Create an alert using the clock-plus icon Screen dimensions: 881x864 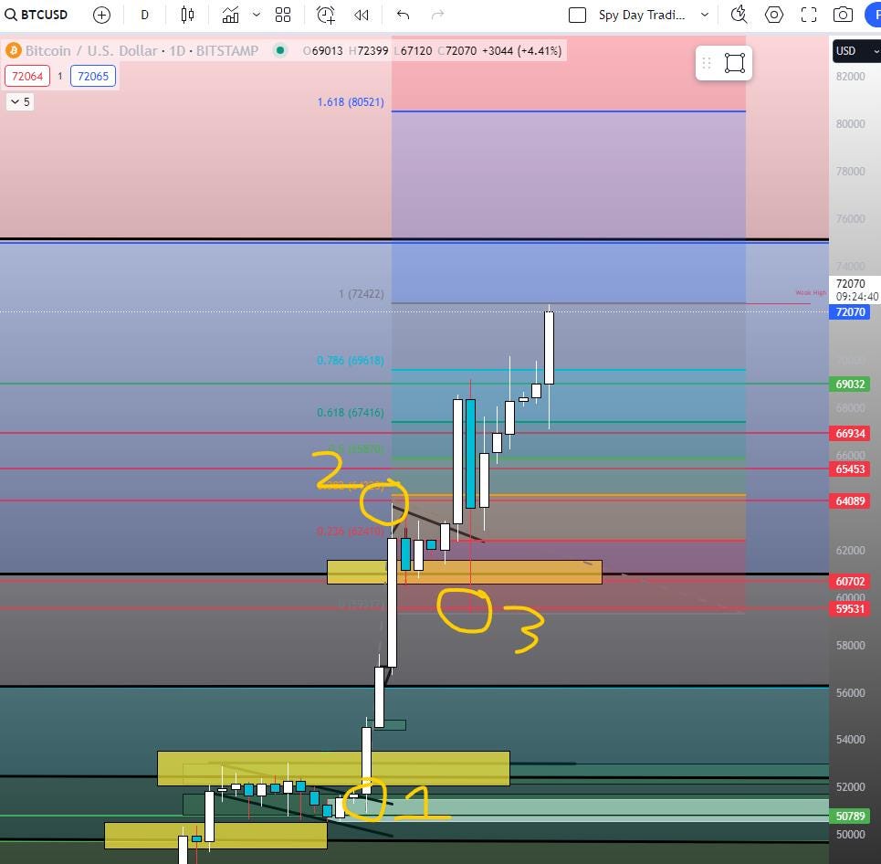[x=325, y=15]
